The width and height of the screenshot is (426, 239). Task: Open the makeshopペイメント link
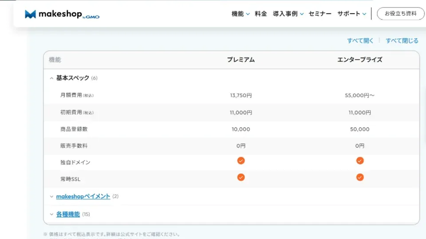pyautogui.click(x=83, y=197)
